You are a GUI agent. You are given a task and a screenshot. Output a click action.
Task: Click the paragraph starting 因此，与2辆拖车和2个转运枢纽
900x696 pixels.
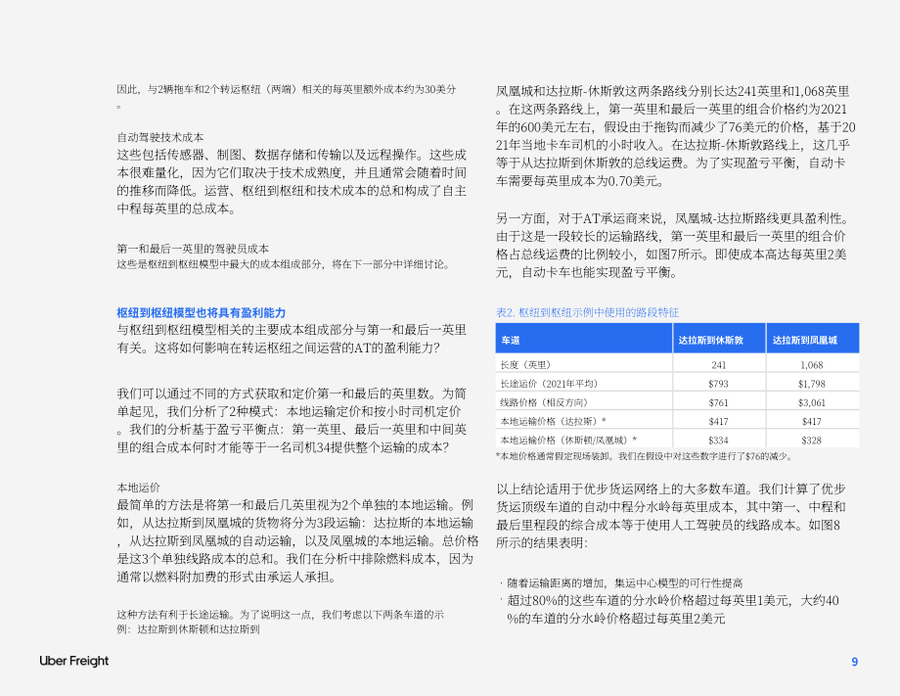pos(287,97)
